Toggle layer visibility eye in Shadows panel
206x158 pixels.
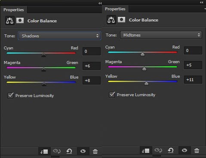pyautogui.click(x=83, y=151)
